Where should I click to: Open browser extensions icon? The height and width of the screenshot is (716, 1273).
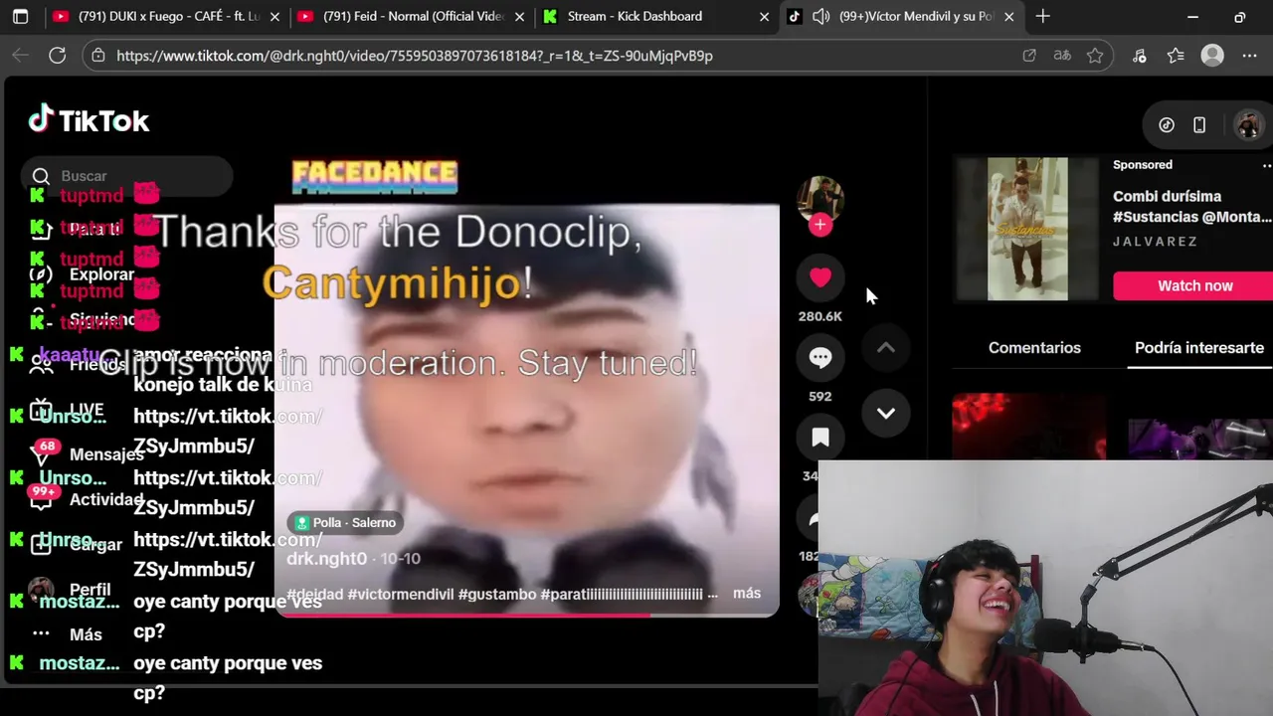point(1140,56)
